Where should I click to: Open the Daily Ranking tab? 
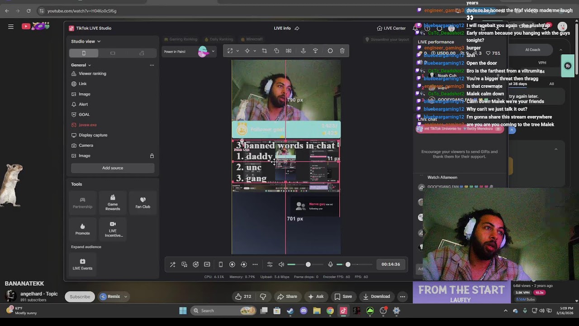(x=219, y=39)
